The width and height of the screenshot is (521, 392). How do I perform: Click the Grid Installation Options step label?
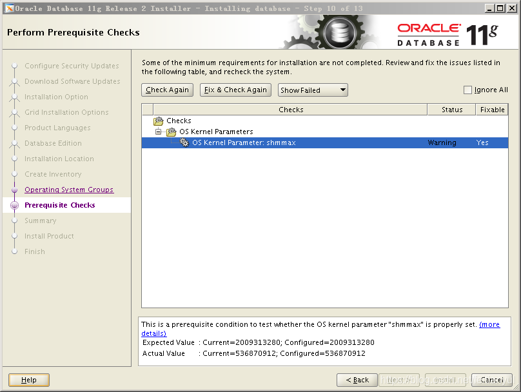[66, 112]
